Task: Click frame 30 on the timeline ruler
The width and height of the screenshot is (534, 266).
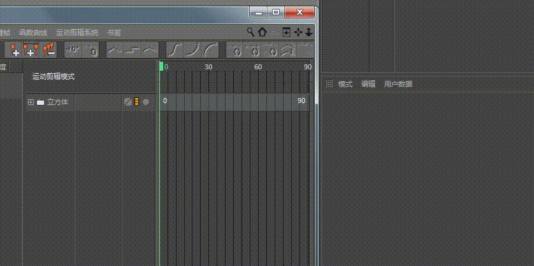Action: click(x=208, y=67)
